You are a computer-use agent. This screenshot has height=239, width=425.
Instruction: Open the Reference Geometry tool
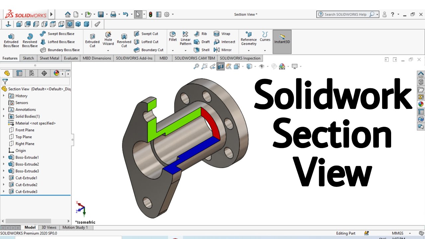tap(249, 39)
